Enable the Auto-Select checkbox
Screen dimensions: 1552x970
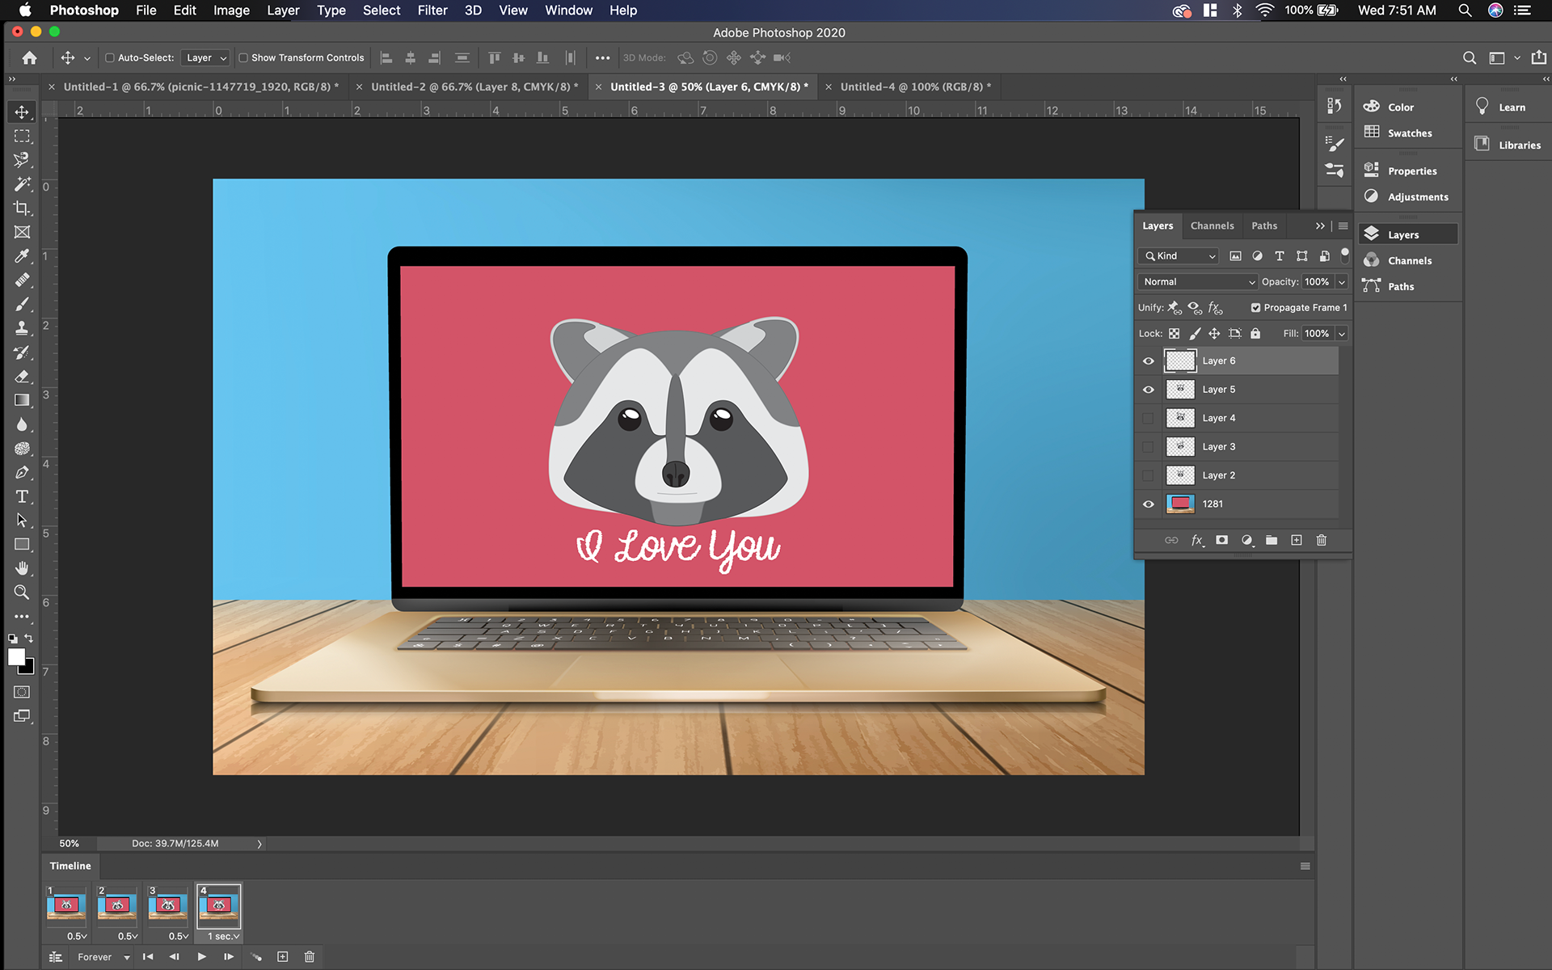pos(110,57)
